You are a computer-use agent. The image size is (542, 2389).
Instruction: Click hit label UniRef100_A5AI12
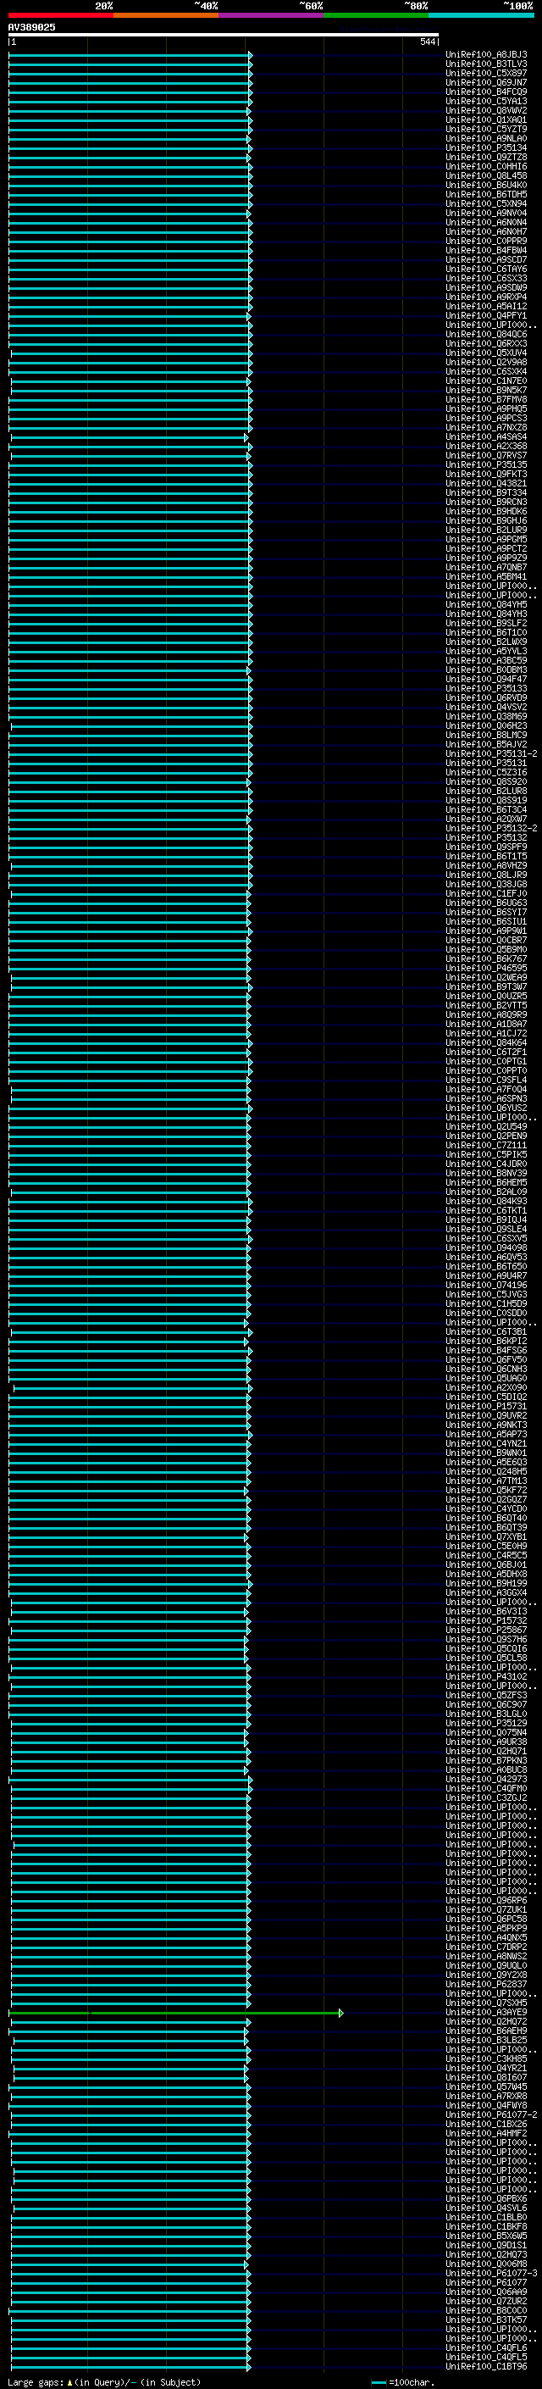coord(485,306)
